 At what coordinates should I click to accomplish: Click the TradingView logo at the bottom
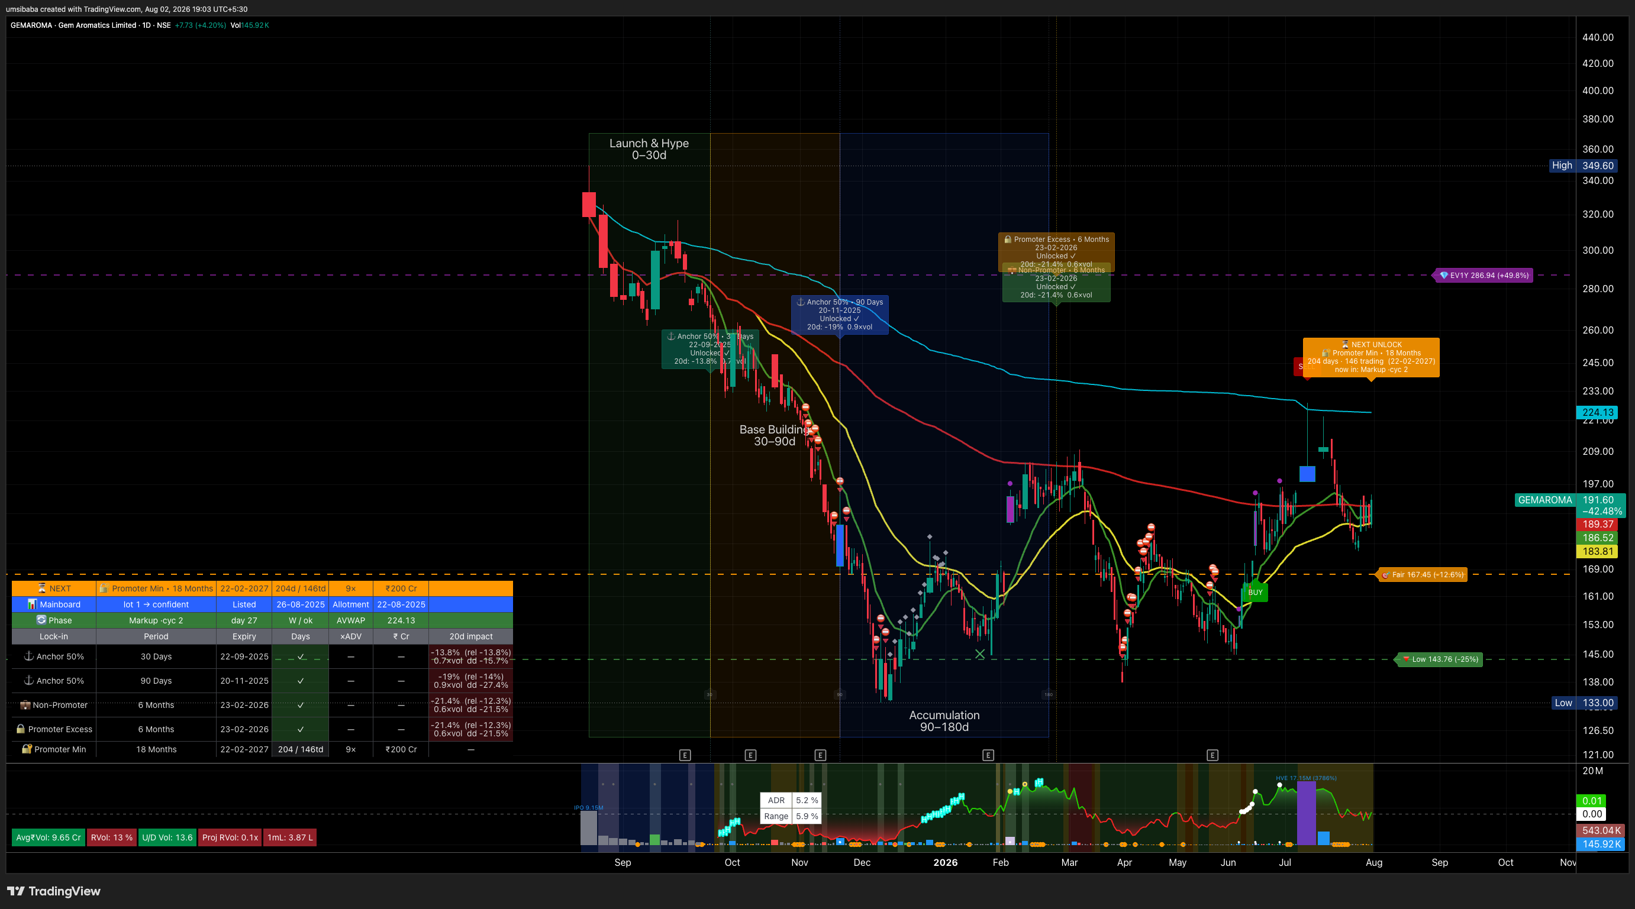tap(53, 891)
